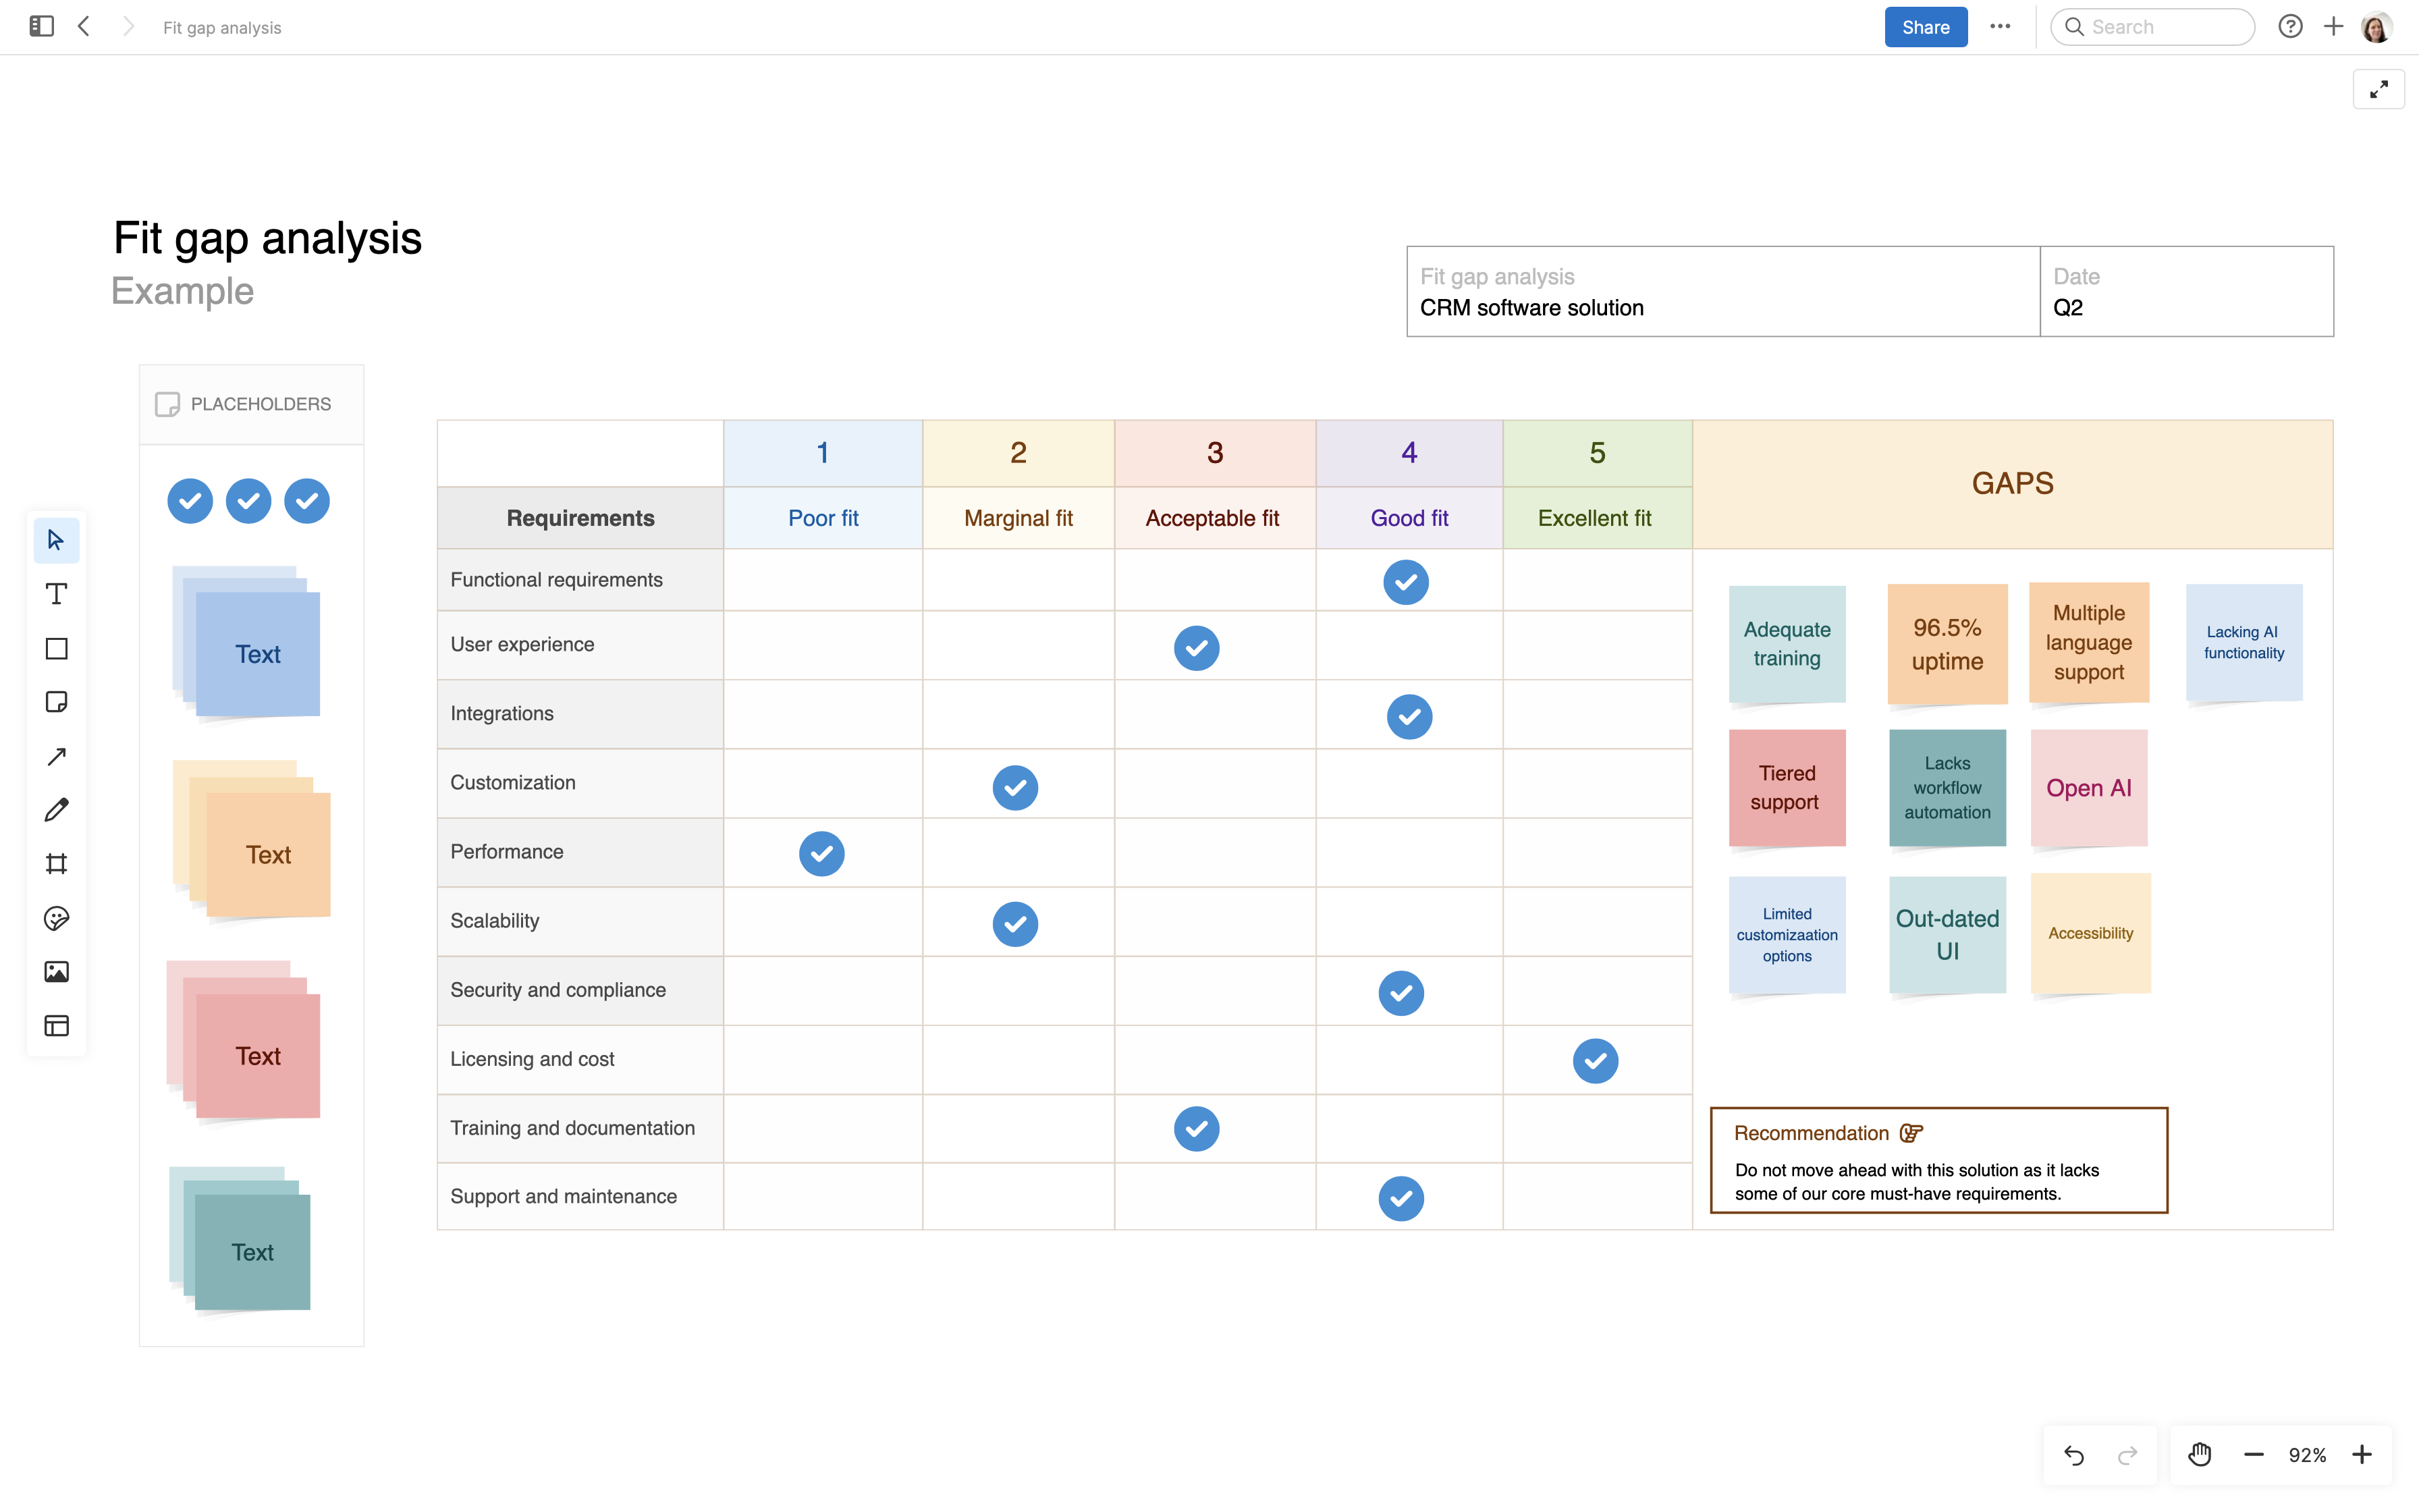Select the Frame tool
Viewport: 2419px width, 1512px height.
pyautogui.click(x=56, y=864)
